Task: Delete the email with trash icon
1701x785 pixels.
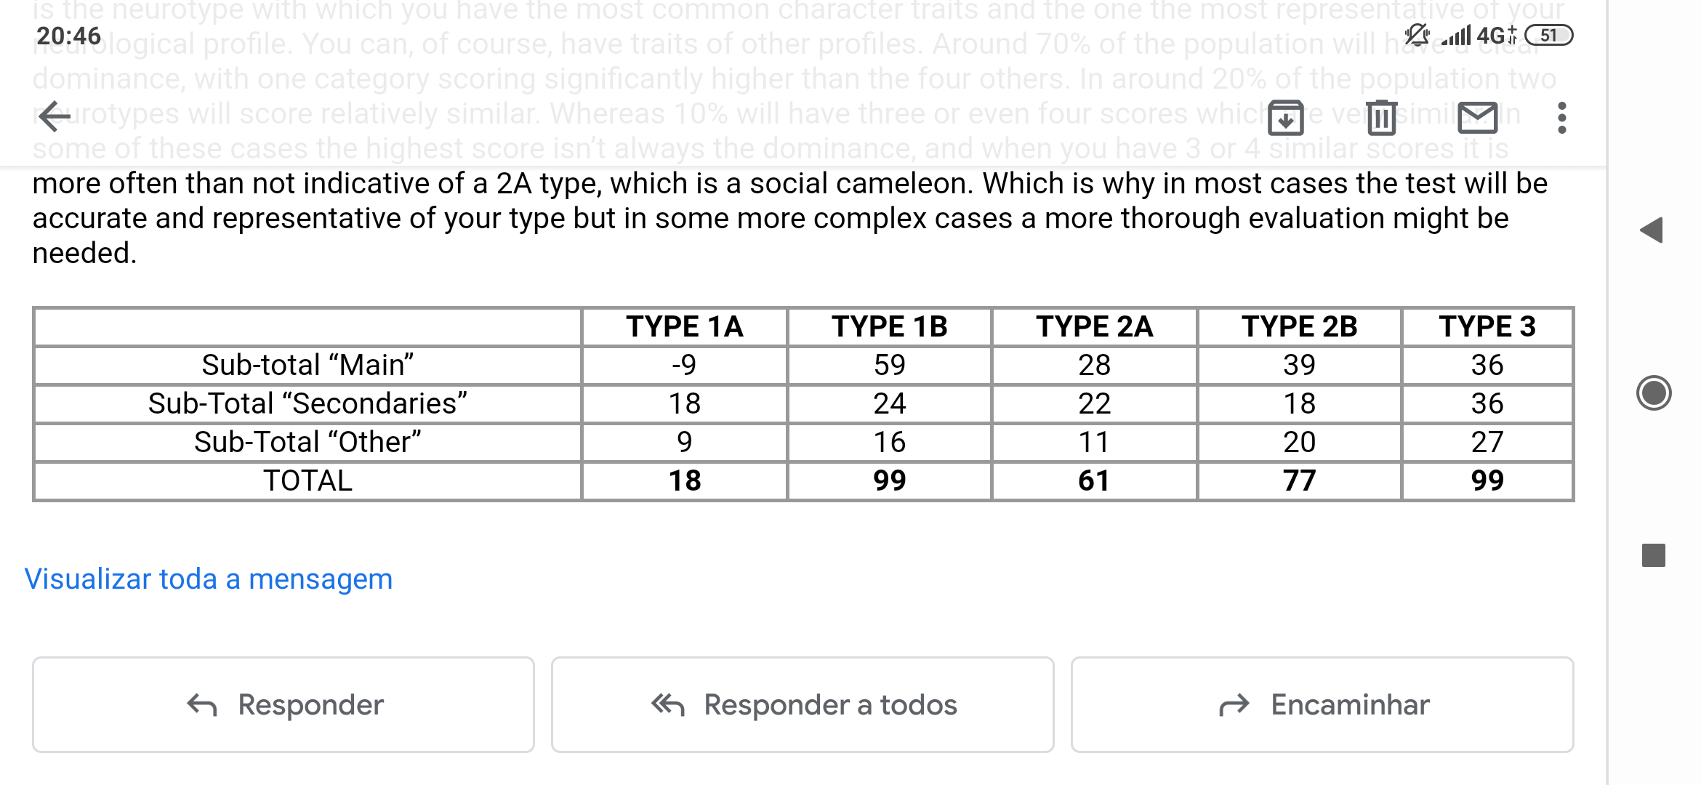Action: click(1381, 118)
